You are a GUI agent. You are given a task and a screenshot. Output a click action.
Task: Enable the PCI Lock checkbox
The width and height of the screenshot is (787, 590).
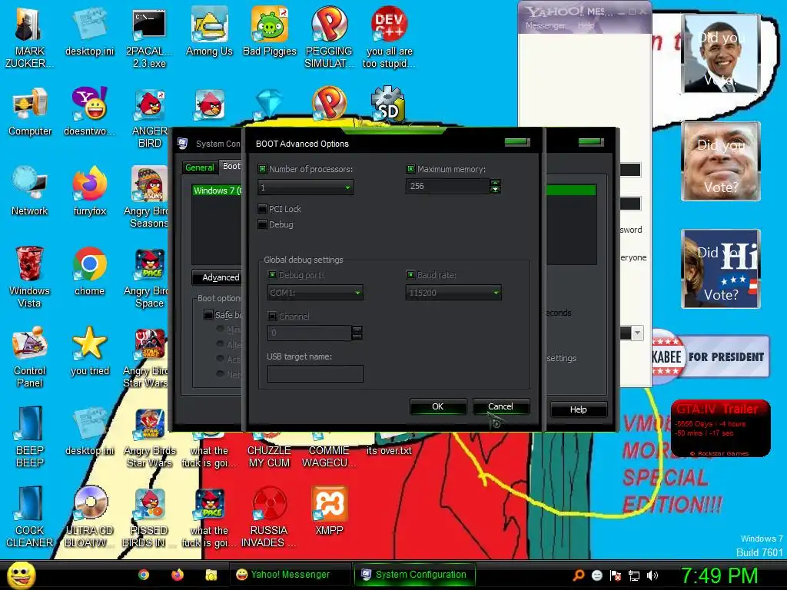tap(262, 209)
